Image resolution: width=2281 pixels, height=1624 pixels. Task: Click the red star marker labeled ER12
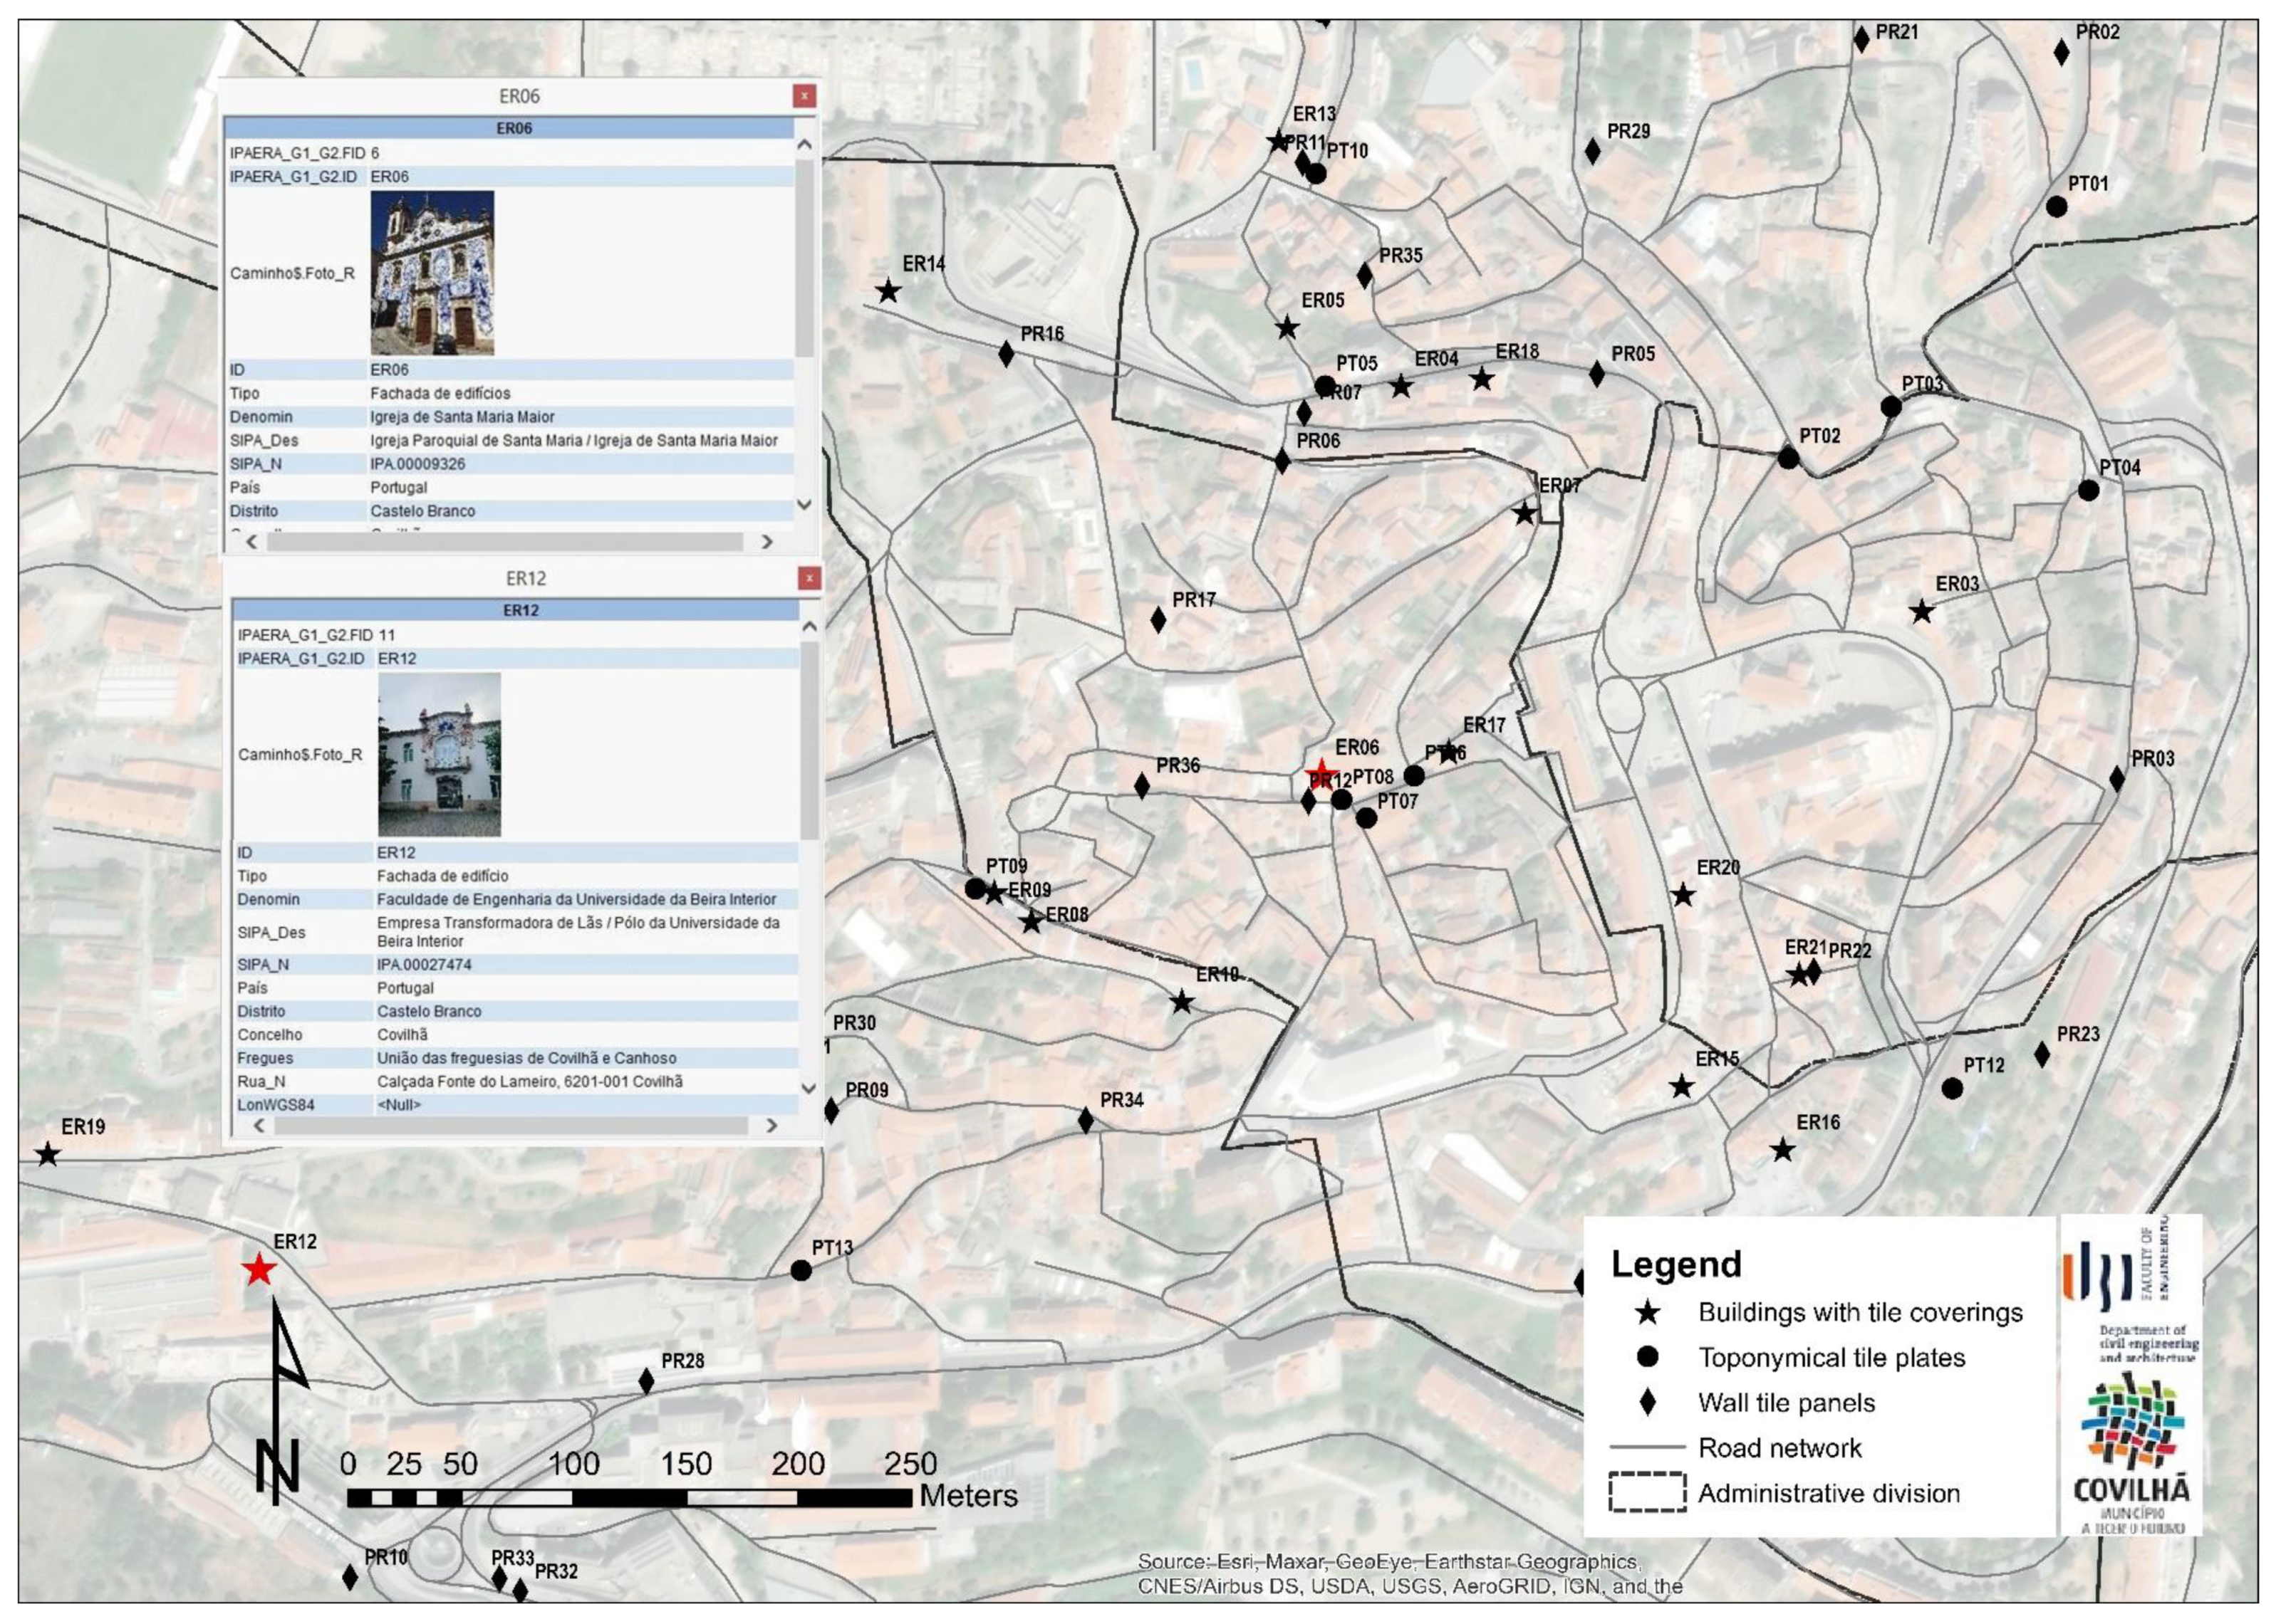(259, 1270)
